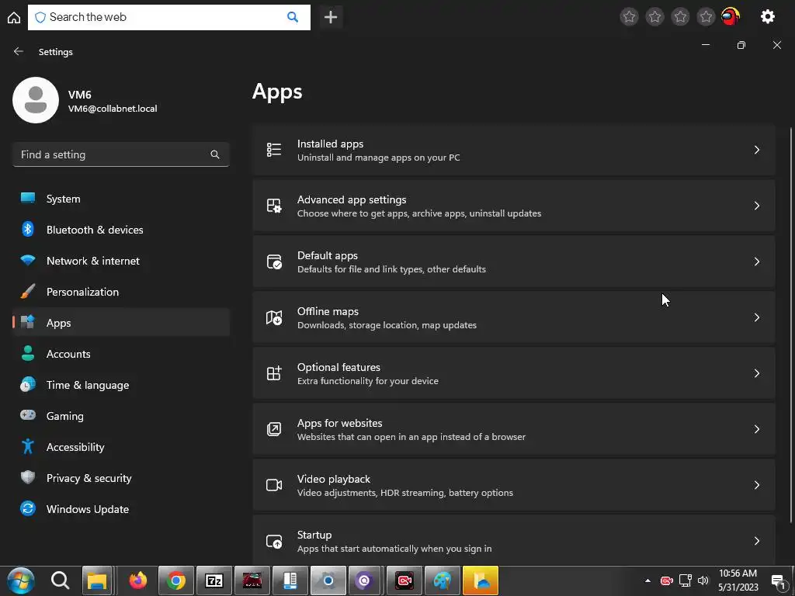Image resolution: width=795 pixels, height=596 pixels.
Task: Open Accessibility settings
Action: (x=121, y=447)
